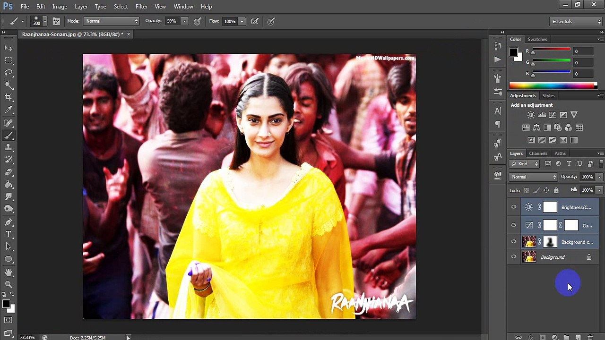
Task: Select the Crop tool
Action: (x=9, y=97)
